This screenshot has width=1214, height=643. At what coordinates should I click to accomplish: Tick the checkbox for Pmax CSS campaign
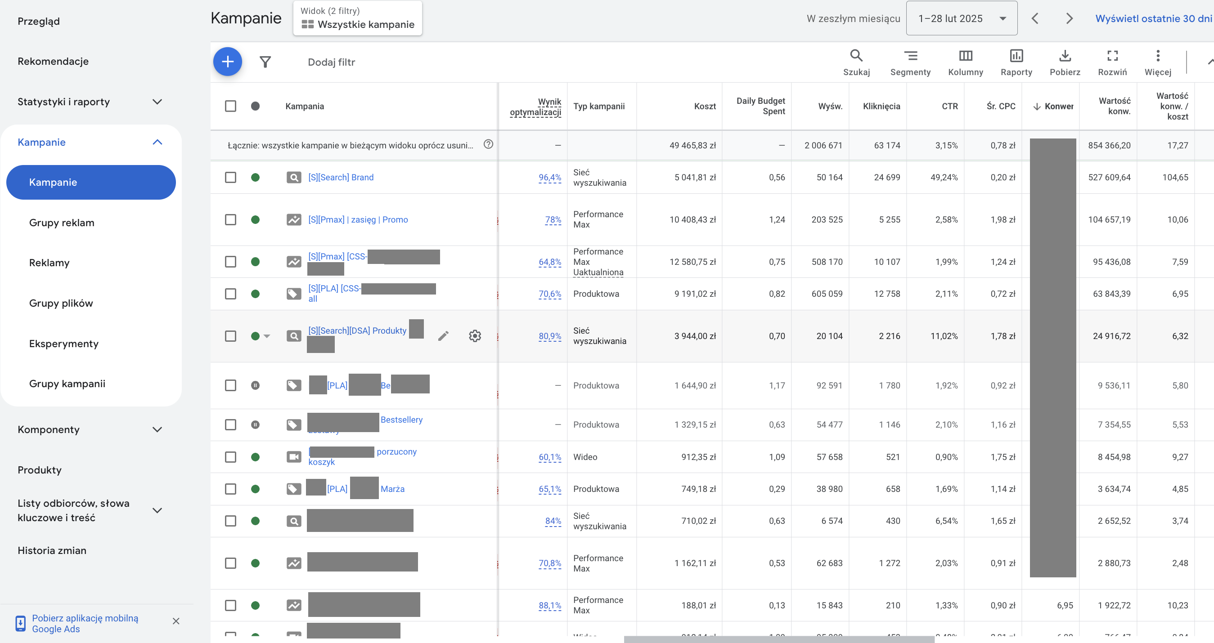tap(230, 261)
